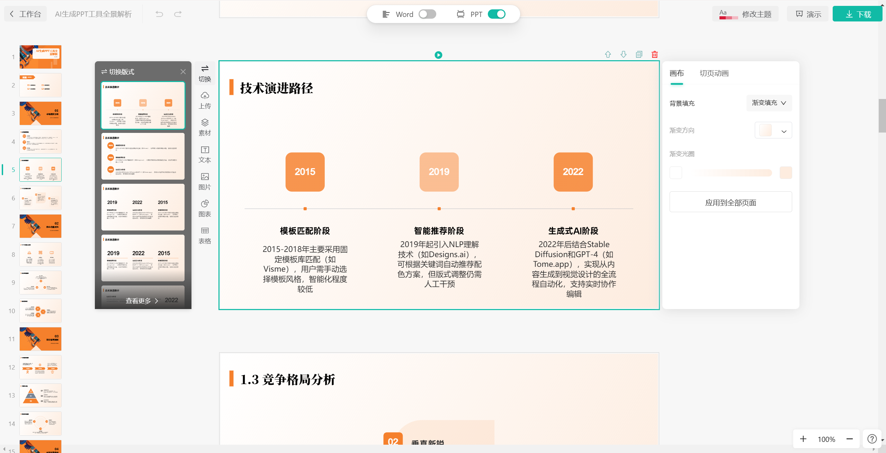Select the 表格 table tool

[205, 235]
